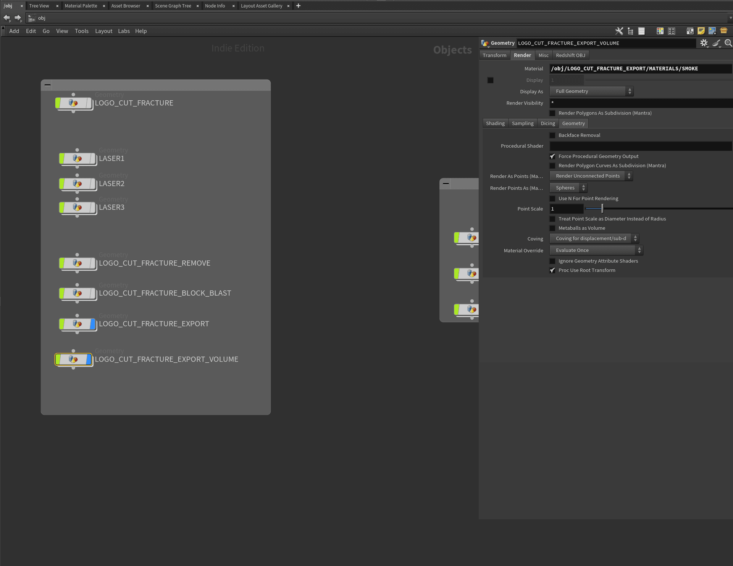Click the bake pan icon in parameter header
Screen dimensions: 733x566
tap(717, 43)
